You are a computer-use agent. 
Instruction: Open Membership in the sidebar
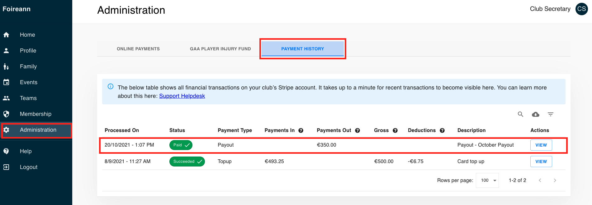click(36, 114)
